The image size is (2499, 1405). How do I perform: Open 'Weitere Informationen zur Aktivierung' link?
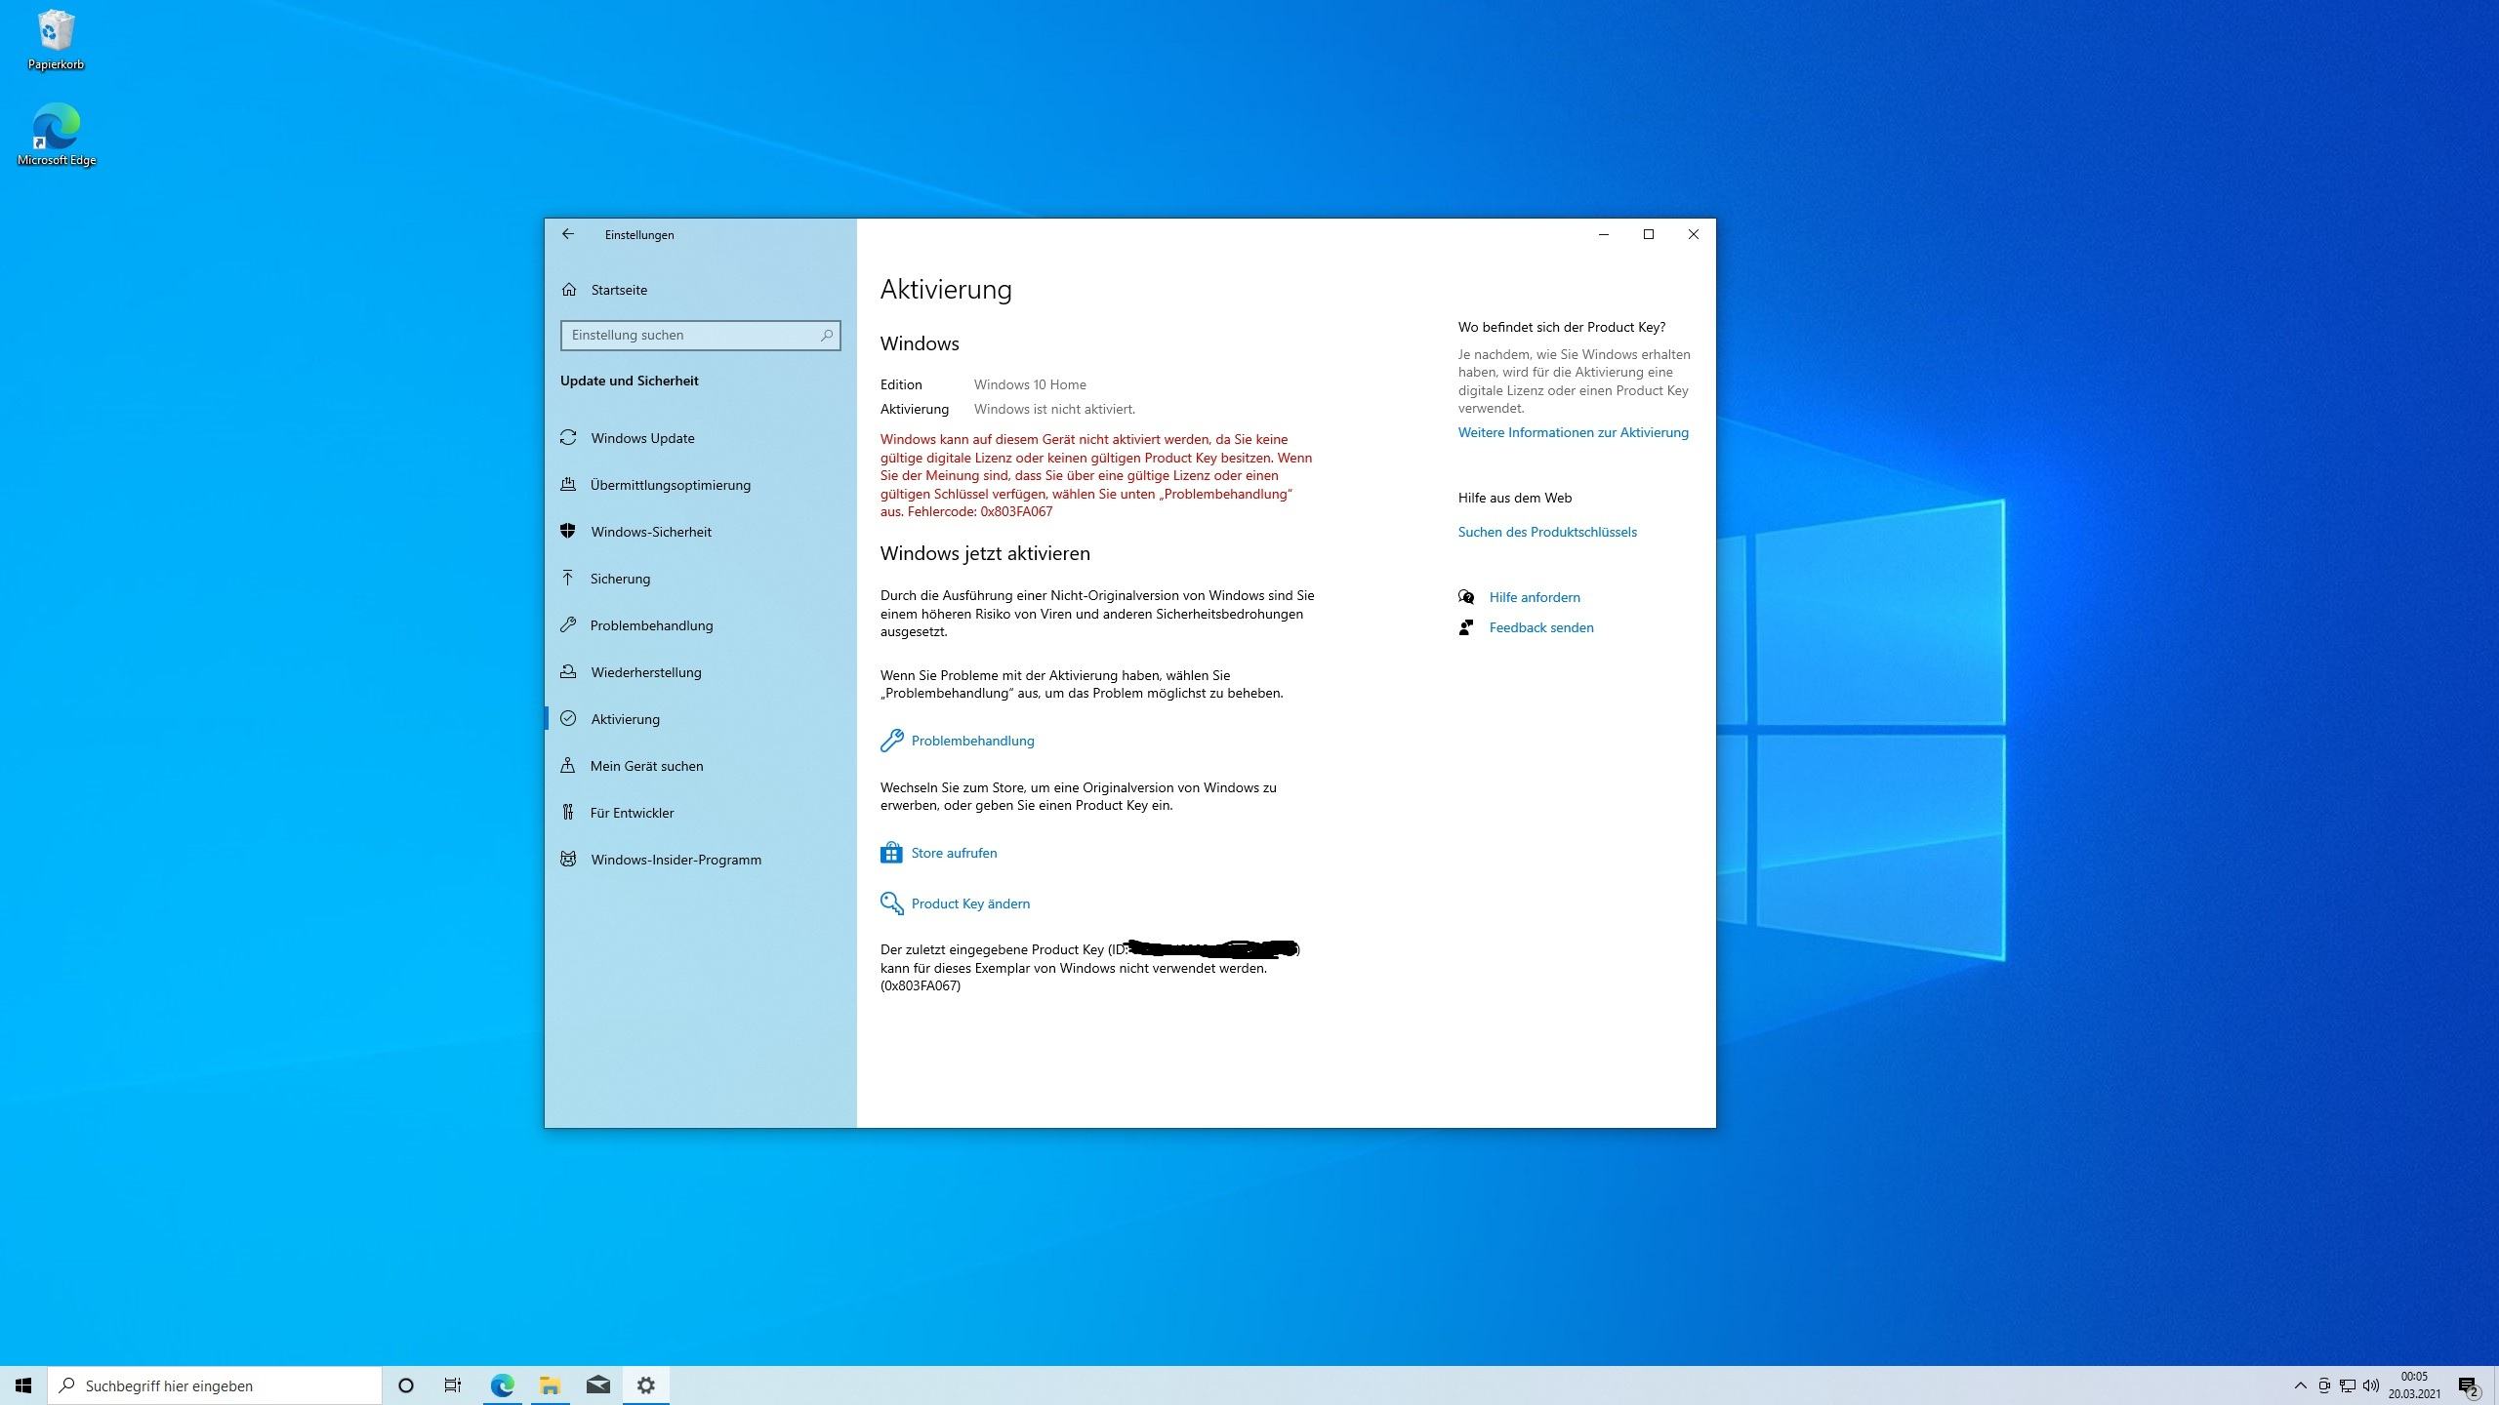[1573, 432]
